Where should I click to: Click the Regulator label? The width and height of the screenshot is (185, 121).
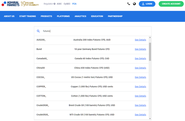click(48, 4)
